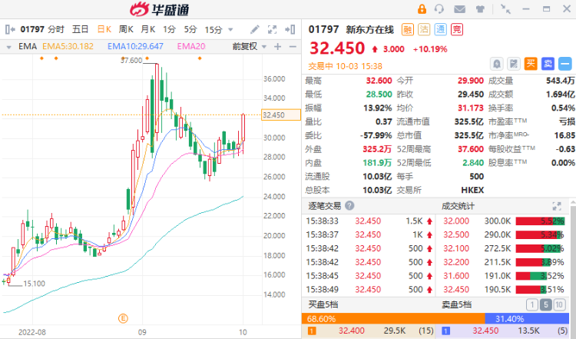This screenshot has width=576, height=339.
Task: Click the stock name 新东方在线
Action: pos(369,29)
